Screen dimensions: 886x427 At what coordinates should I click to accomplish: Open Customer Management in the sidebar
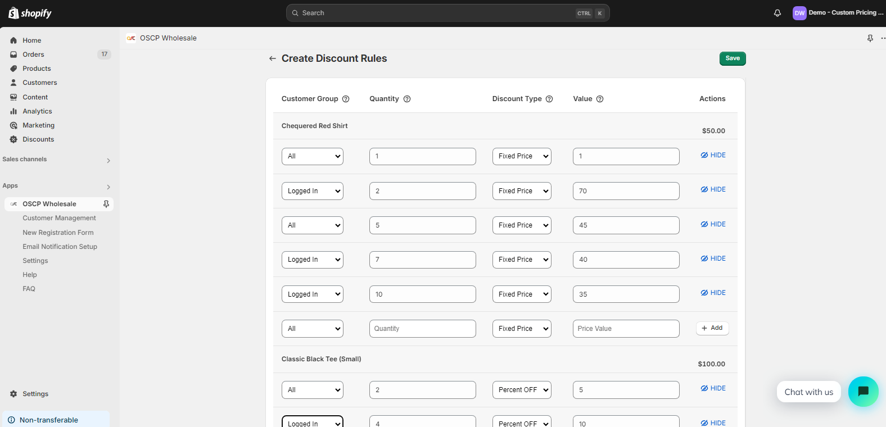coord(59,218)
